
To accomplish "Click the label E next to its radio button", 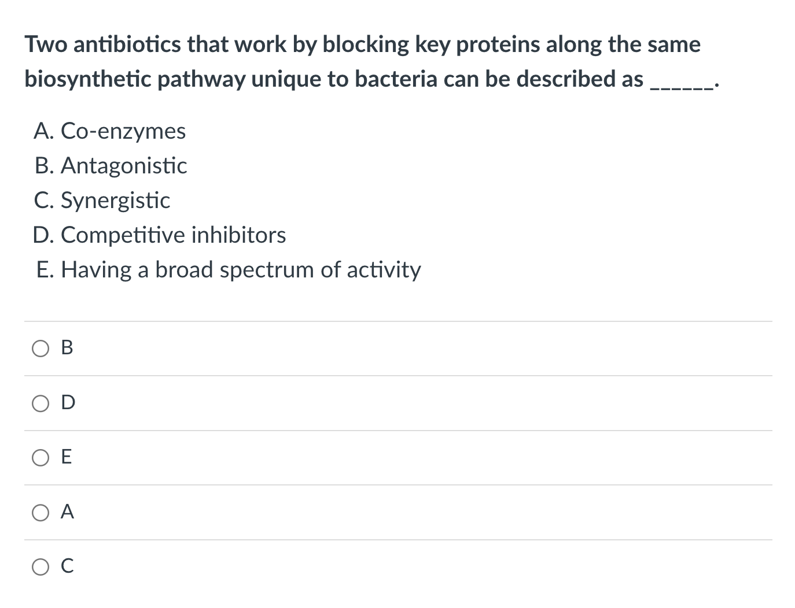I will [66, 458].
